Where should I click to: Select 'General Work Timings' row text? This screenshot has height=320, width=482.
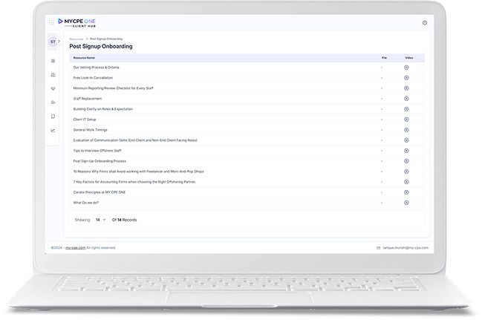(90, 130)
